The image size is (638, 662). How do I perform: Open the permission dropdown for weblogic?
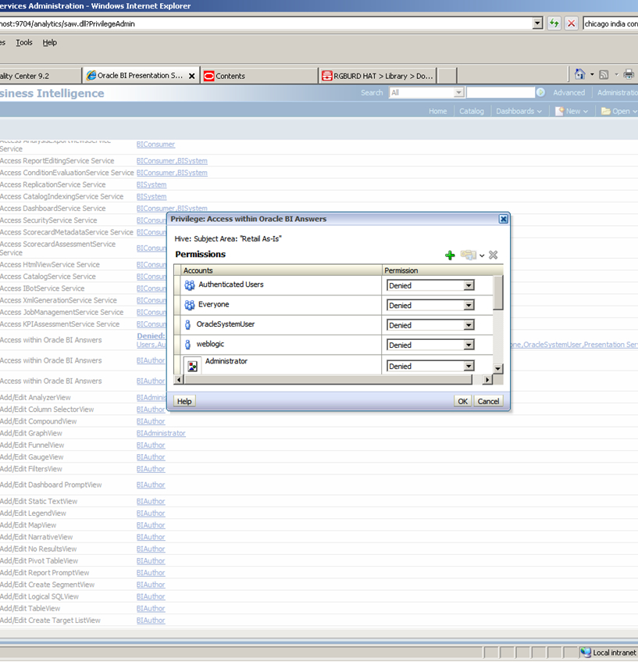coord(469,345)
